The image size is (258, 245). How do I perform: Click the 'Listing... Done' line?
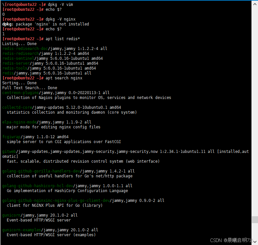(x=20, y=44)
